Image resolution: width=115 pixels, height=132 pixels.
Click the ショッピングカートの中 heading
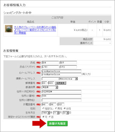click(x=17, y=13)
